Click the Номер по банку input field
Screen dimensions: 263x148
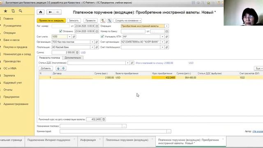click(x=133, y=31)
